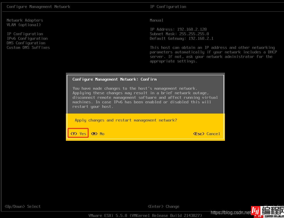Click the Configure Management Network: Confirm title

[x=114, y=79]
